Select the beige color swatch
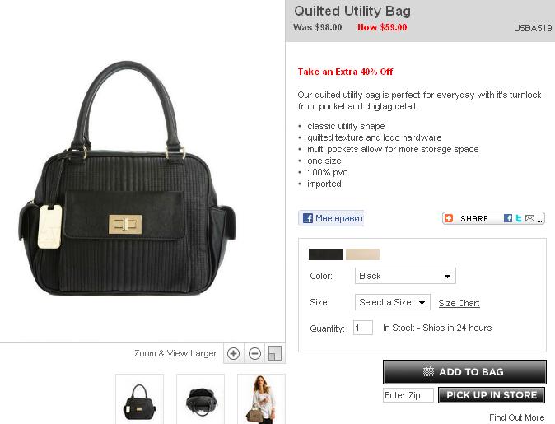 [362, 254]
